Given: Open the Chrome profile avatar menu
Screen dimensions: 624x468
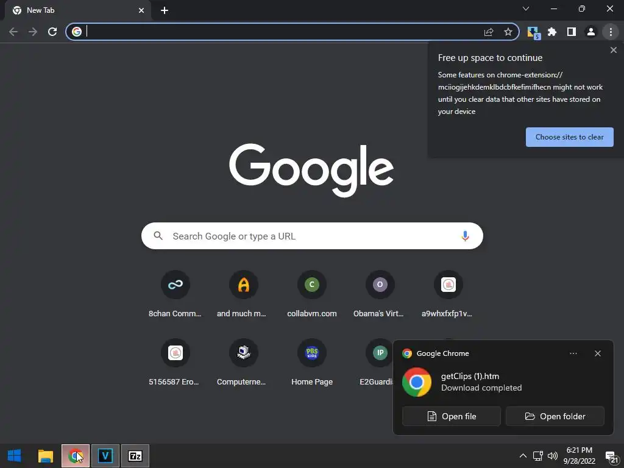Looking at the screenshot, I should tap(591, 32).
